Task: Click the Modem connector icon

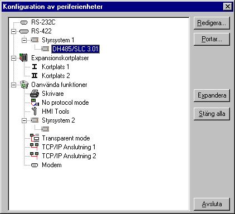Action: click(35, 165)
